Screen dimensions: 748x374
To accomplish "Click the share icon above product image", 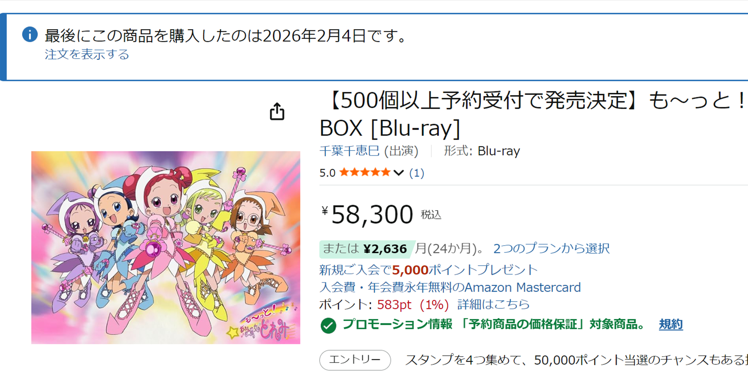I will coord(277,111).
